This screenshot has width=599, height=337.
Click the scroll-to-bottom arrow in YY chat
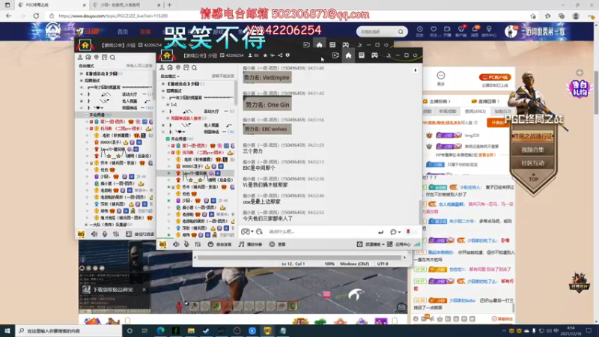416,70
